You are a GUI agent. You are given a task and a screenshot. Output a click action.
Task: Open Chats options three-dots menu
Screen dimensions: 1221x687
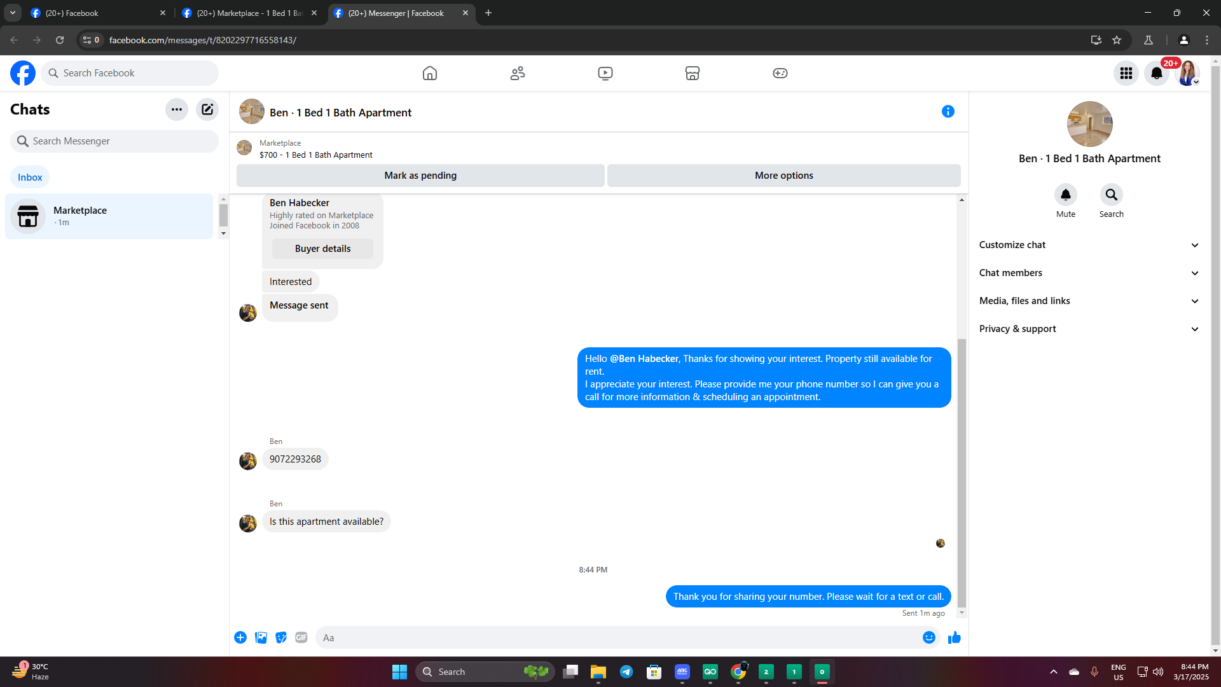coord(177,109)
